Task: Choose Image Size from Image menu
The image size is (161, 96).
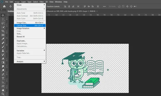Action: pyautogui.click(x=30, y=23)
